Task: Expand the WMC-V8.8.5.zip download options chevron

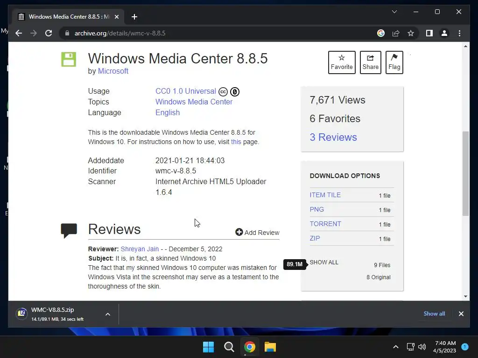Action: 108,314
